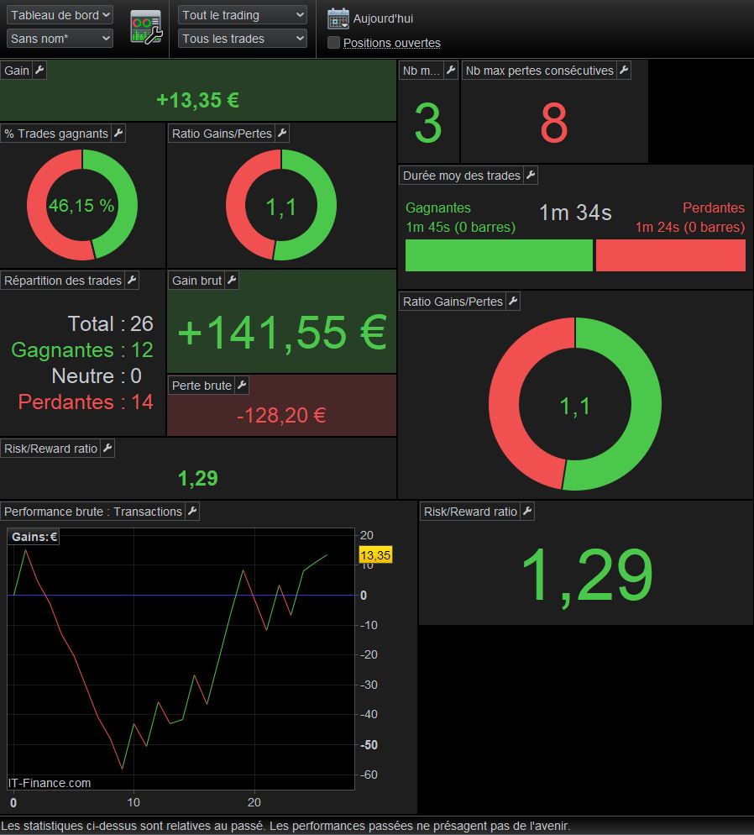Open wrench of large right-side Ratio Gains/Pertes widget
Image resolution: width=754 pixels, height=835 pixels.
click(x=513, y=302)
